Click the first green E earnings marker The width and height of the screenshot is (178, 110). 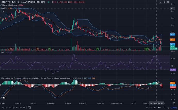pos(49,49)
